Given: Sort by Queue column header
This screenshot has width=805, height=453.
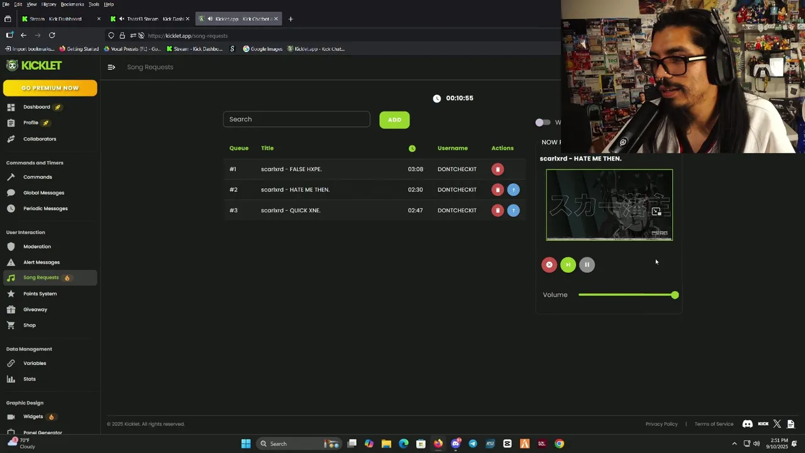Looking at the screenshot, I should [238, 148].
